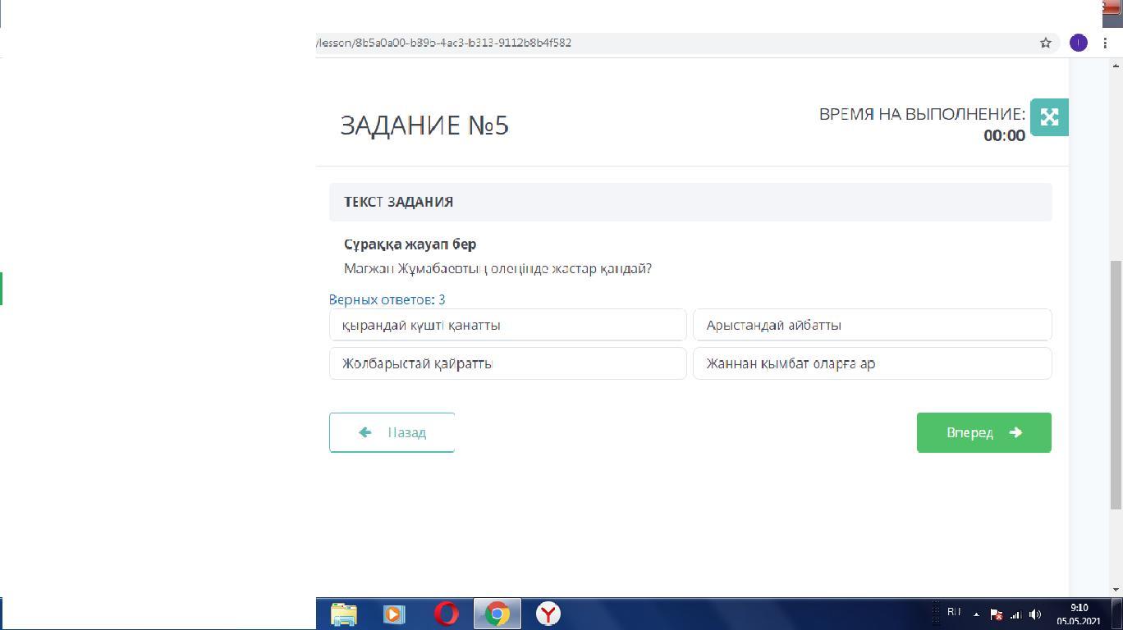
Task: Toggle fullscreen with the teal expand icon
Action: [x=1049, y=117]
